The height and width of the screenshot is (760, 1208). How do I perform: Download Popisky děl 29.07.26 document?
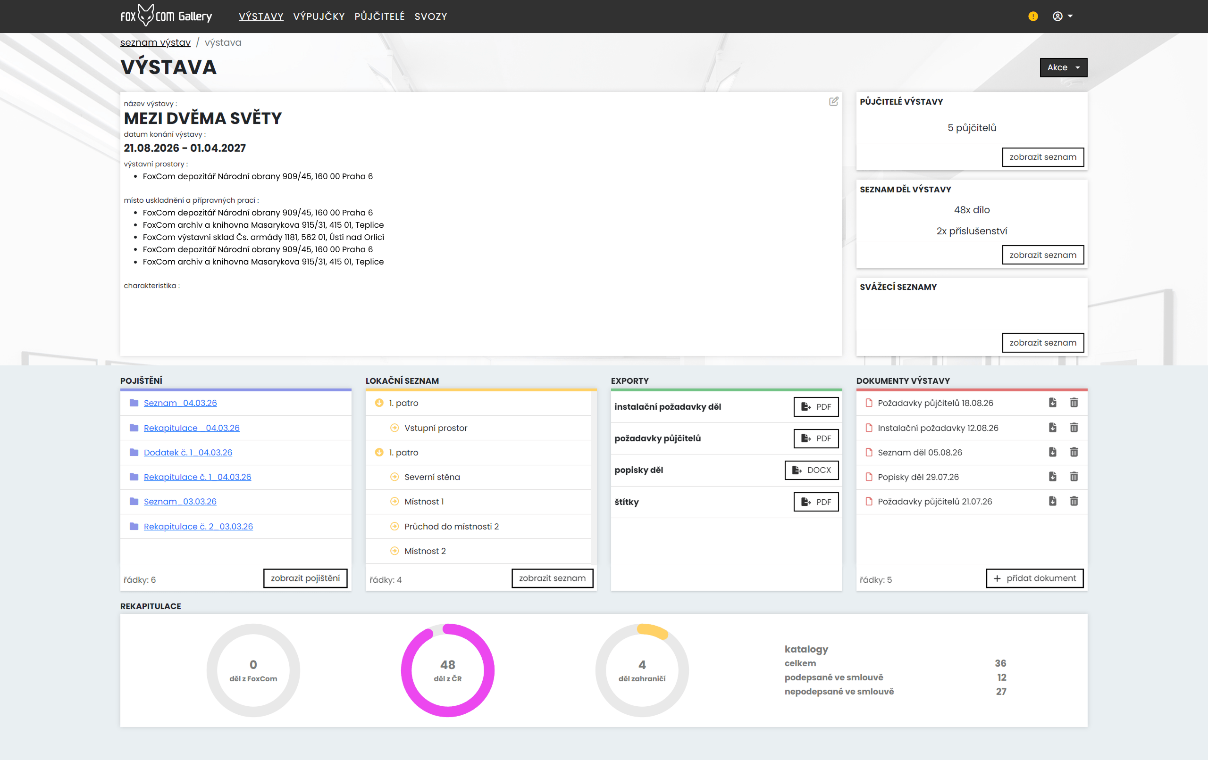tap(1052, 477)
